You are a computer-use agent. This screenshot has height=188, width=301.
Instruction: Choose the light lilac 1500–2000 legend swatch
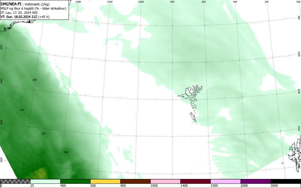tap(225, 181)
